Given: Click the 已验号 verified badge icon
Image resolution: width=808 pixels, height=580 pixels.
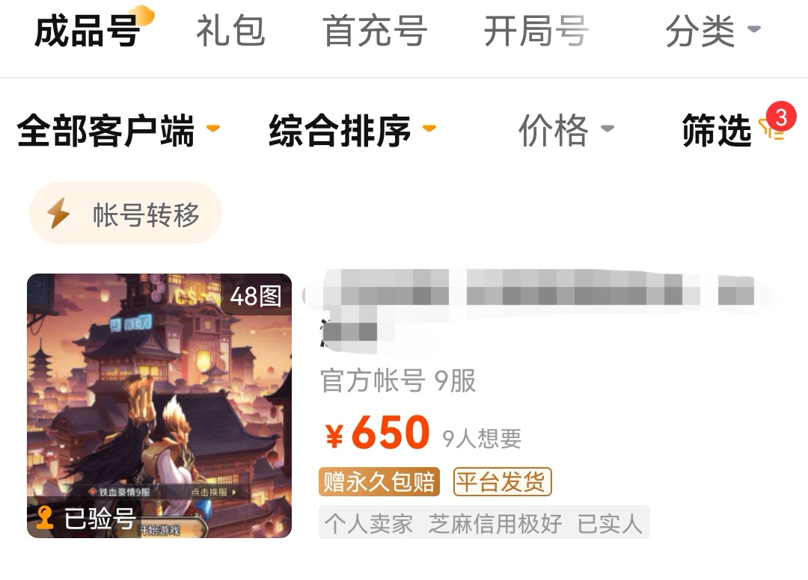Looking at the screenshot, I should 46,517.
